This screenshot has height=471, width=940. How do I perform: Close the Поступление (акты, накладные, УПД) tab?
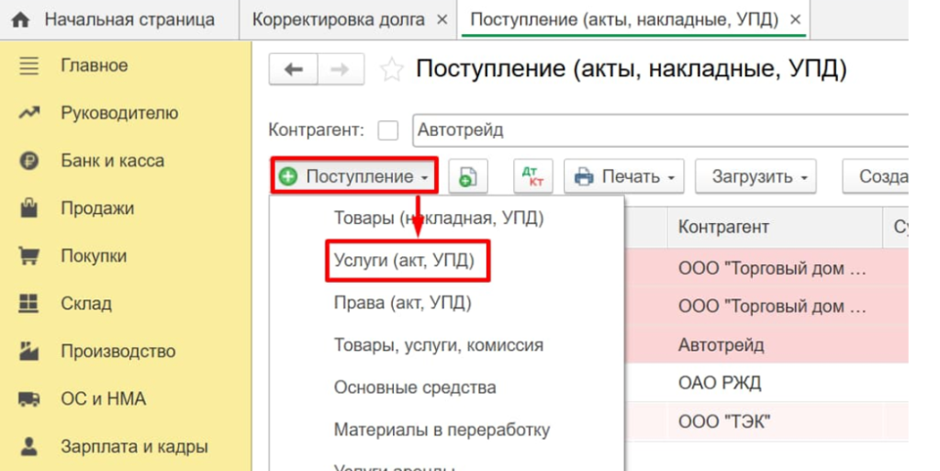[795, 19]
